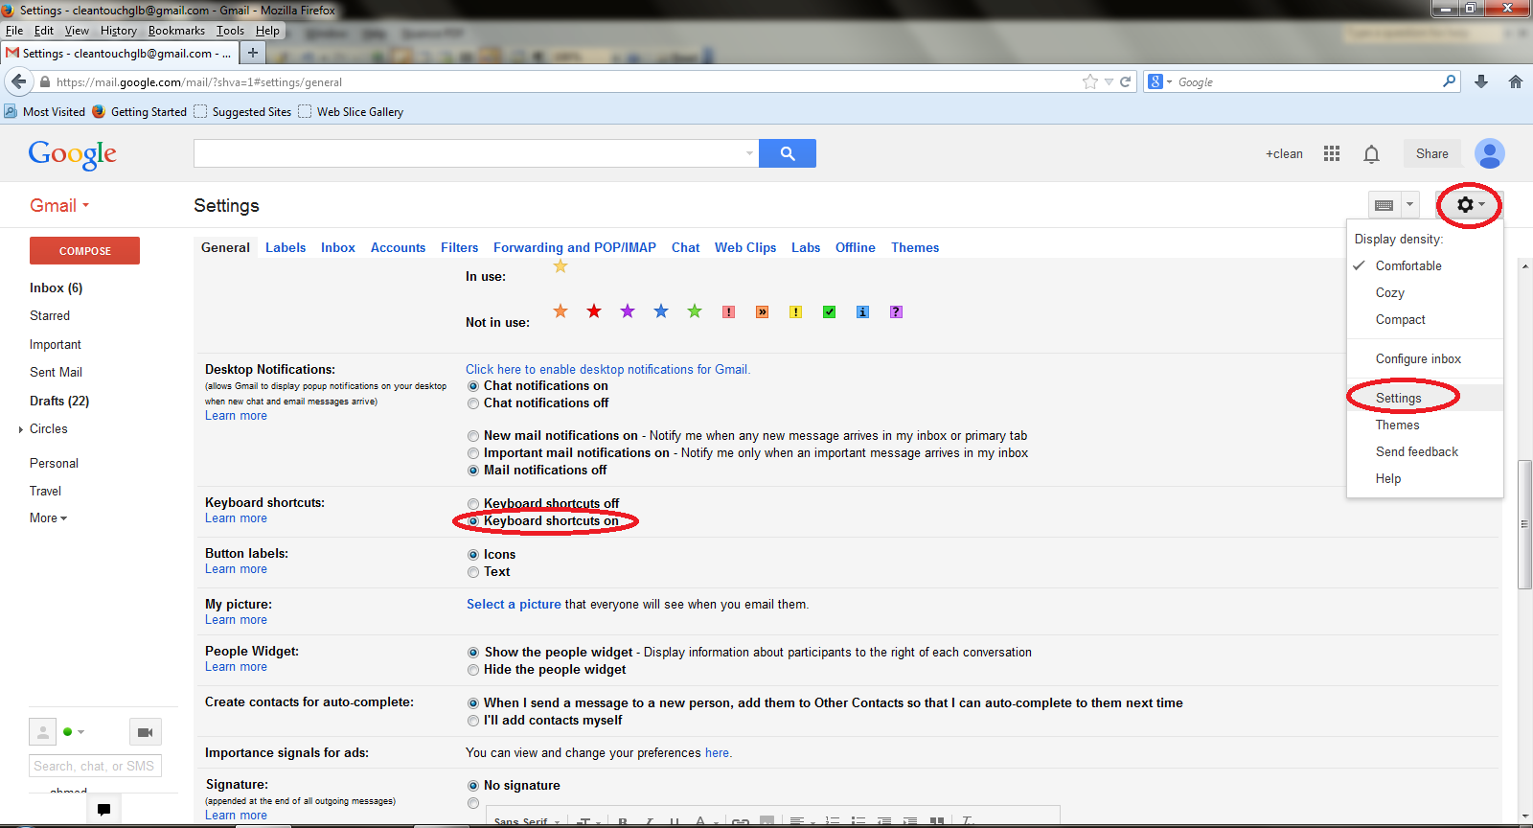Turn Chat notifications off
The width and height of the screenshot is (1533, 828).
pos(473,403)
